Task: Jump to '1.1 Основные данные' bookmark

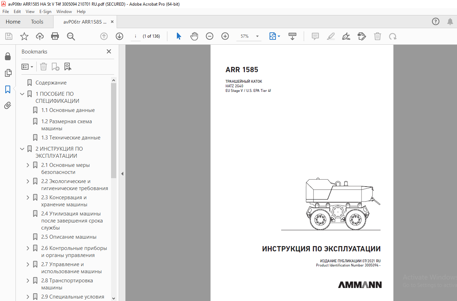Action: click(x=68, y=110)
